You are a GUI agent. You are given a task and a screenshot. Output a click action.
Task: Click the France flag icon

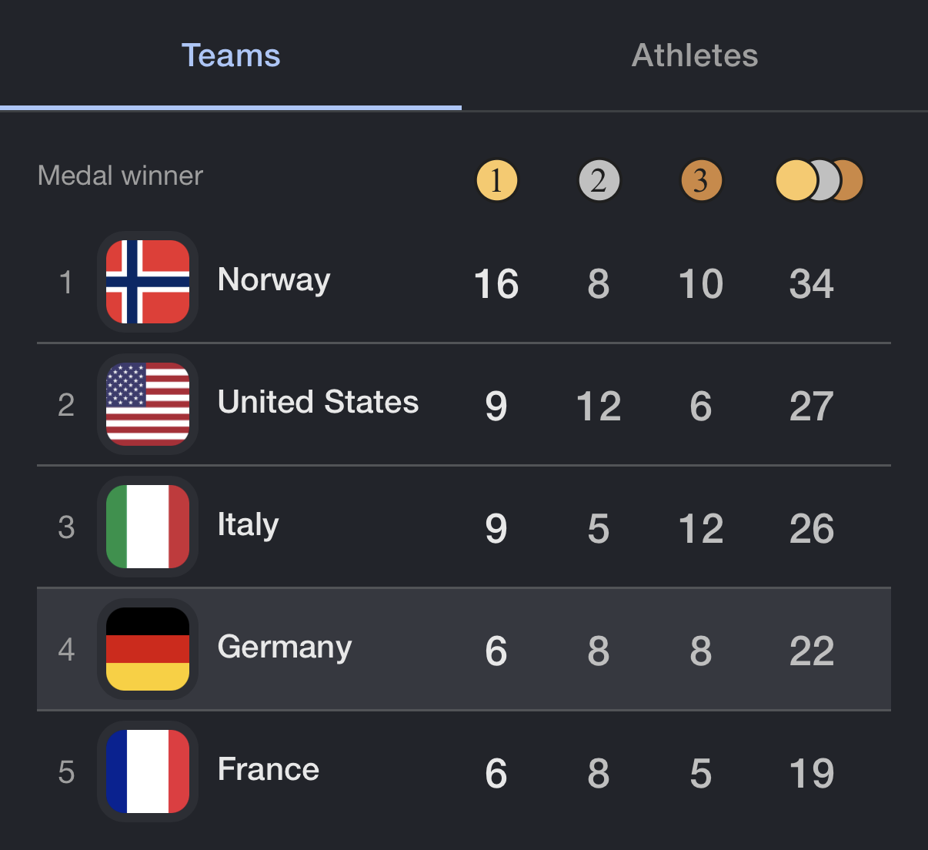[148, 771]
